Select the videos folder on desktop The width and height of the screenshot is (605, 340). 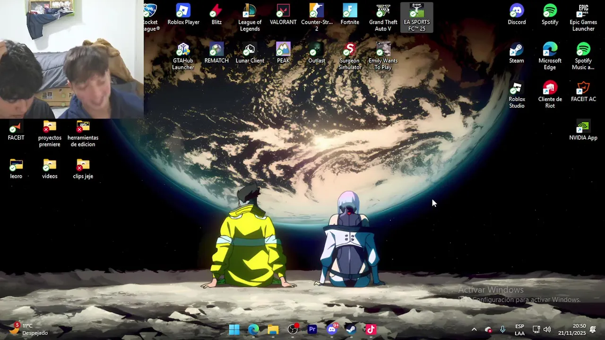(x=50, y=170)
